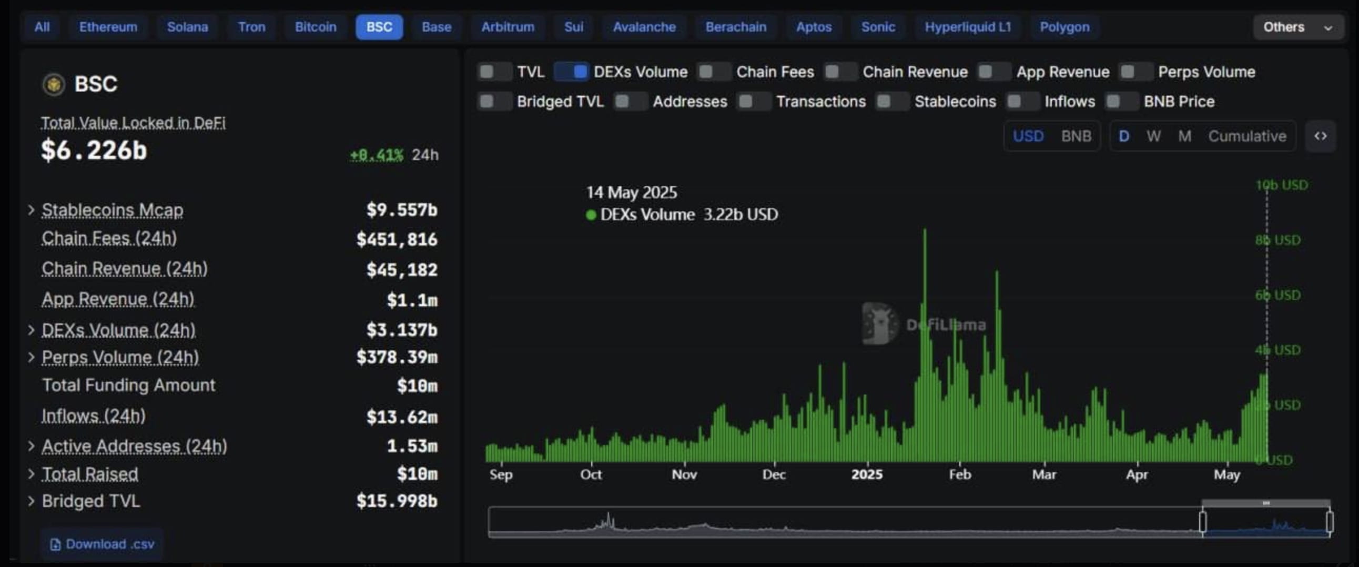Set chart denomination to BNB
Screen dimensions: 1359x567
[x=1076, y=136]
